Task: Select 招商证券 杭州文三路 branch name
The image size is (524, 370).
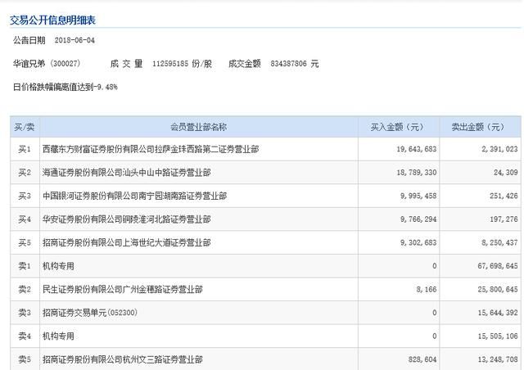Action: [123, 359]
